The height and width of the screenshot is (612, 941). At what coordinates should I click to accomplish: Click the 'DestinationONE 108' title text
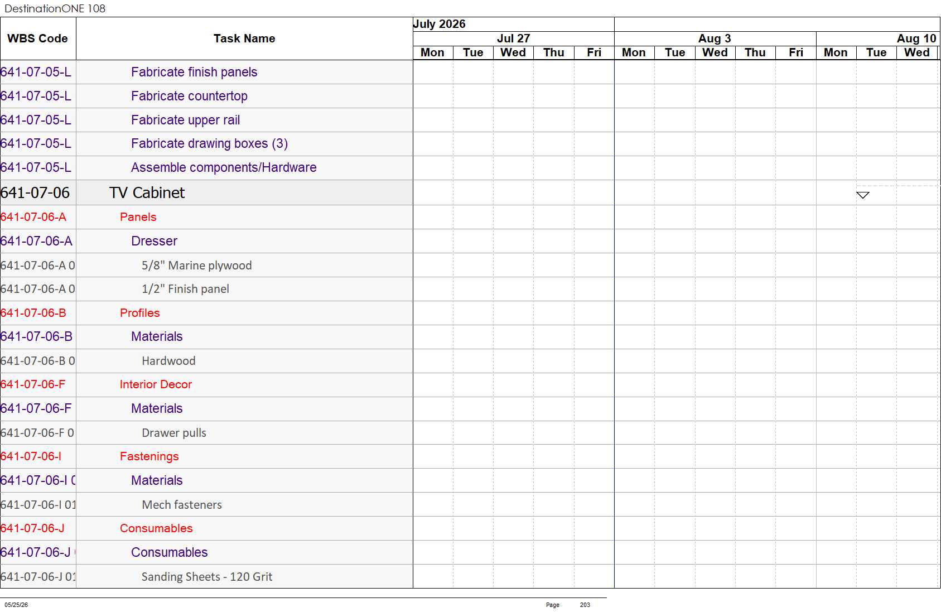[55, 8]
